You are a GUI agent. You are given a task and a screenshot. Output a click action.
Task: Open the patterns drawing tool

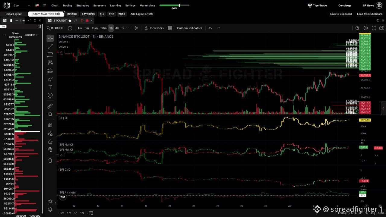pyautogui.click(x=50, y=63)
